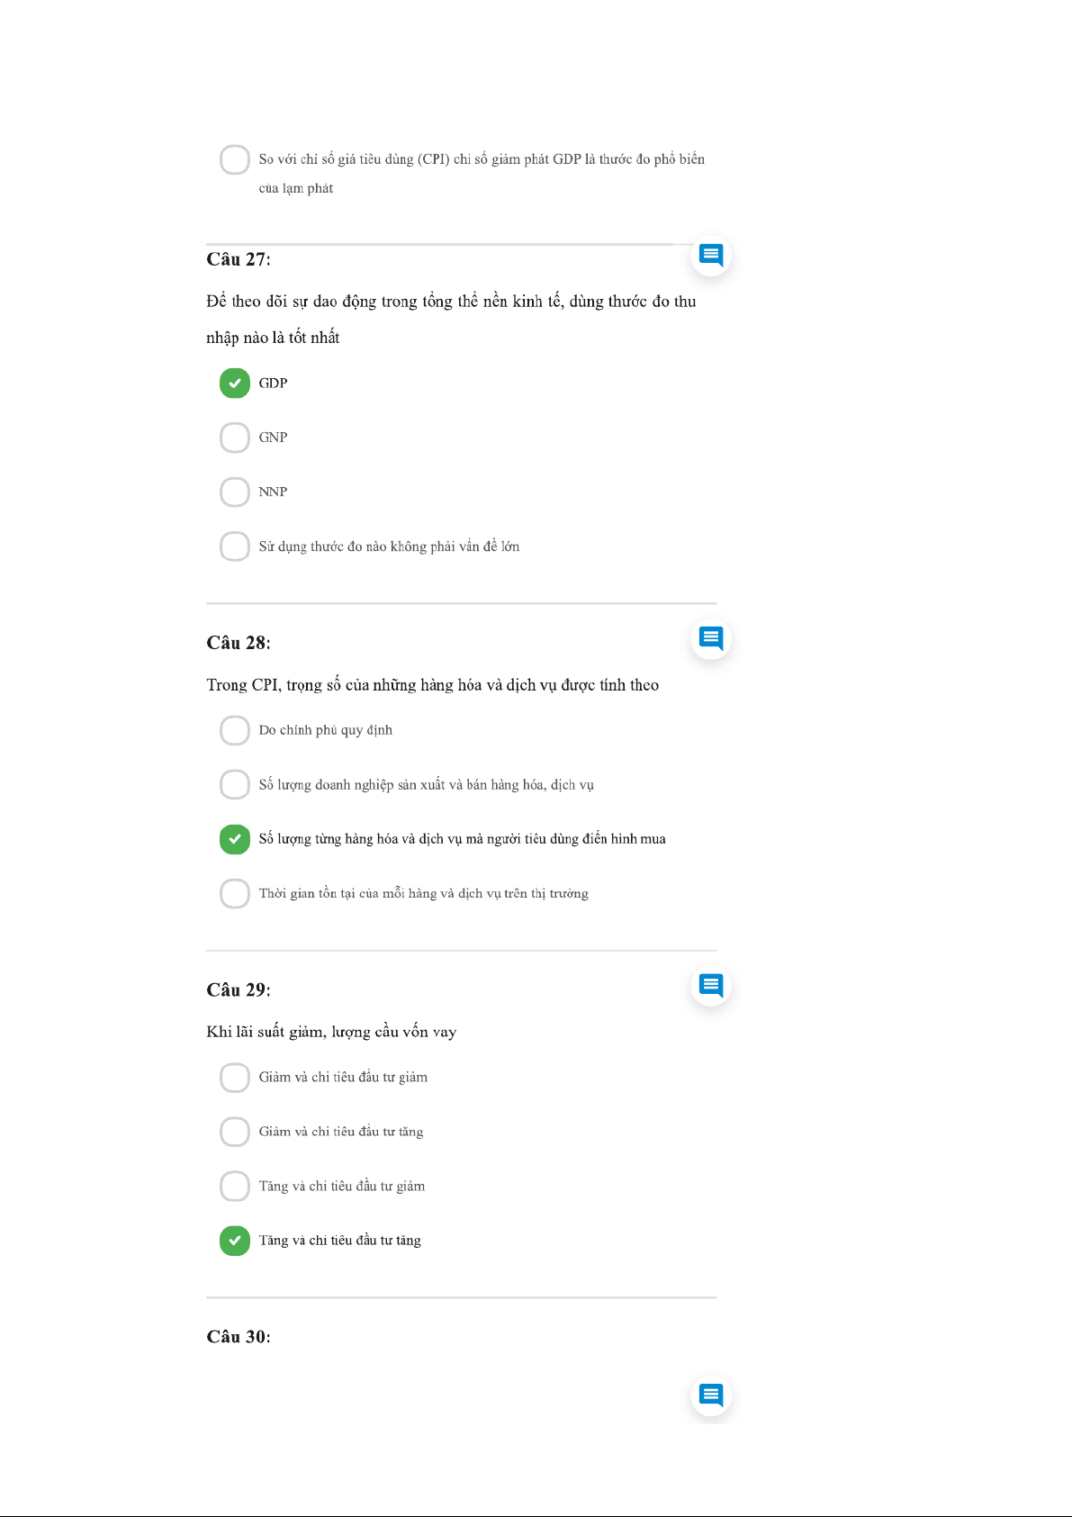Click the 'Câu 29:' question heading

pos(239,990)
